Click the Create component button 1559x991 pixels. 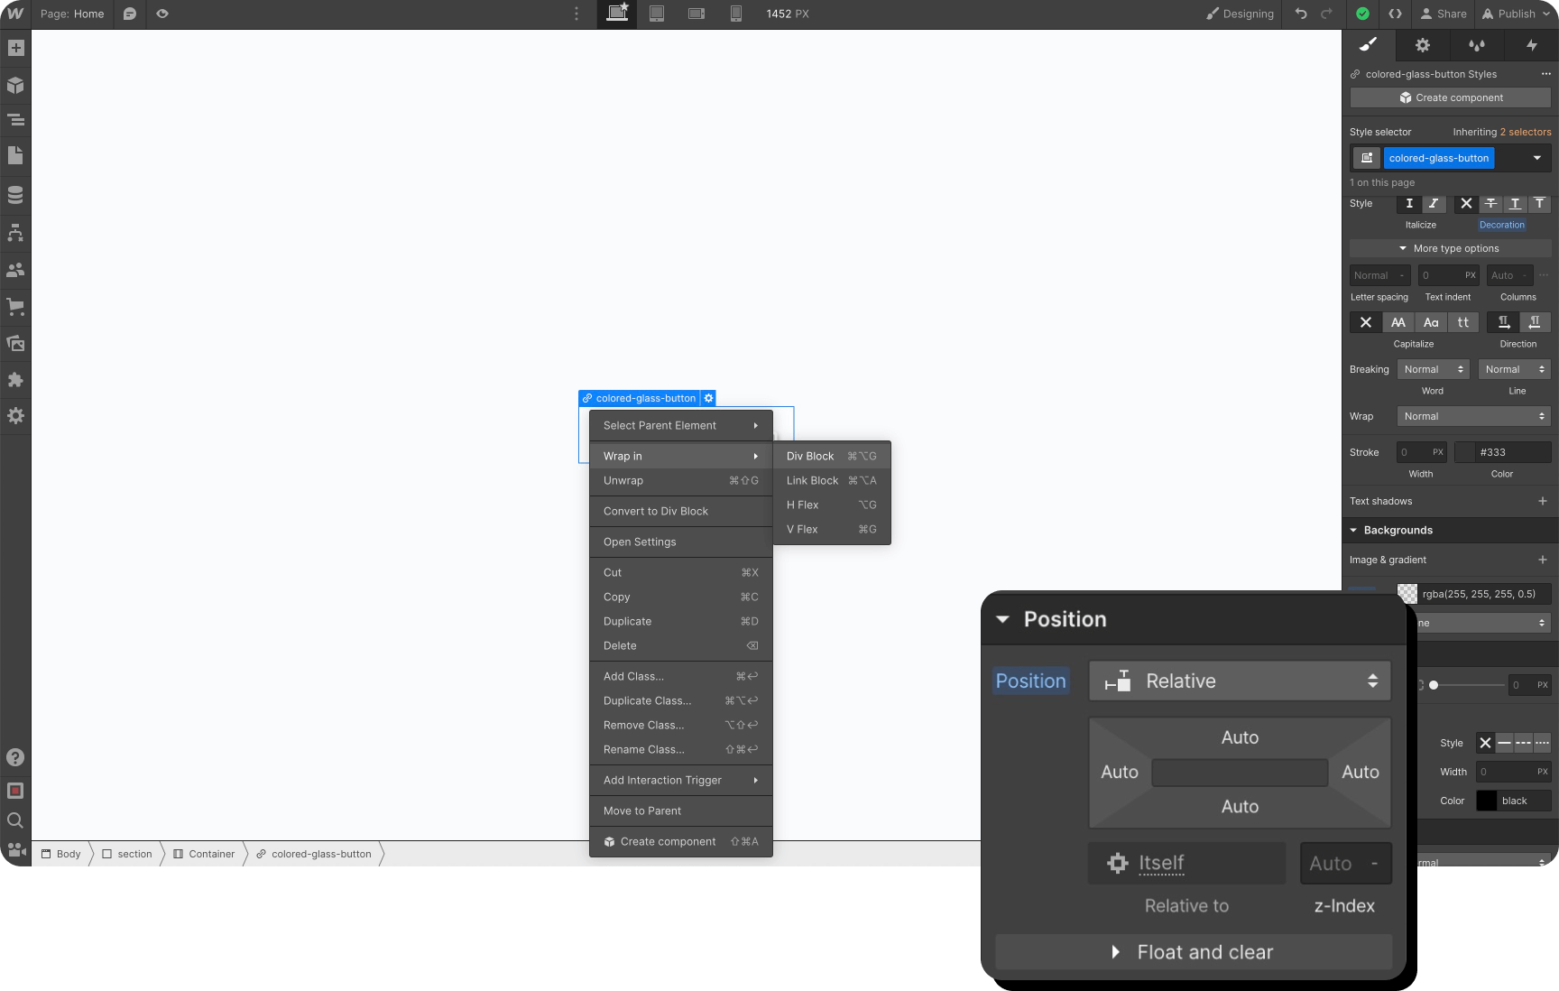click(1450, 97)
